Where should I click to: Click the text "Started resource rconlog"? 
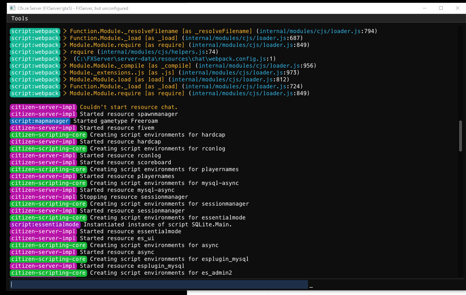tap(120, 155)
